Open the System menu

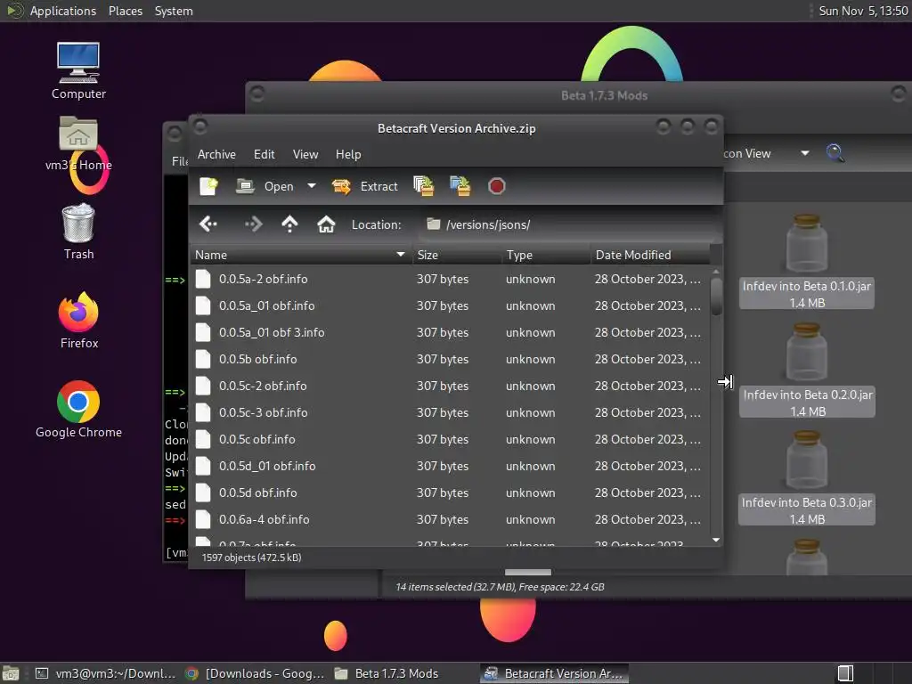click(174, 11)
